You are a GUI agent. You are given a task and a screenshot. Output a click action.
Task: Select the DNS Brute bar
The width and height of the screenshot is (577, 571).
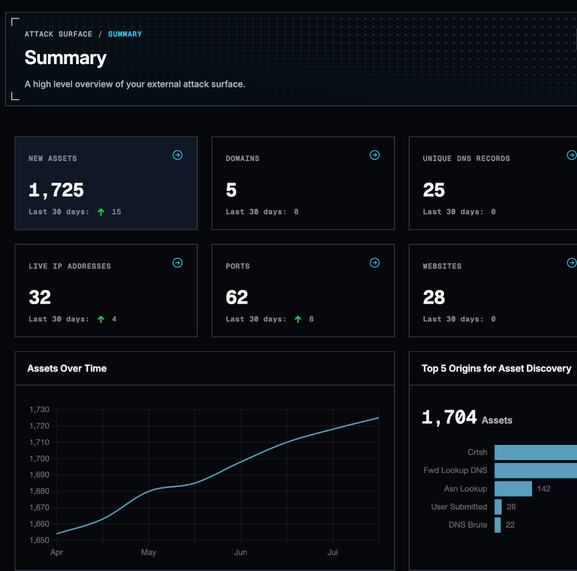click(x=498, y=525)
